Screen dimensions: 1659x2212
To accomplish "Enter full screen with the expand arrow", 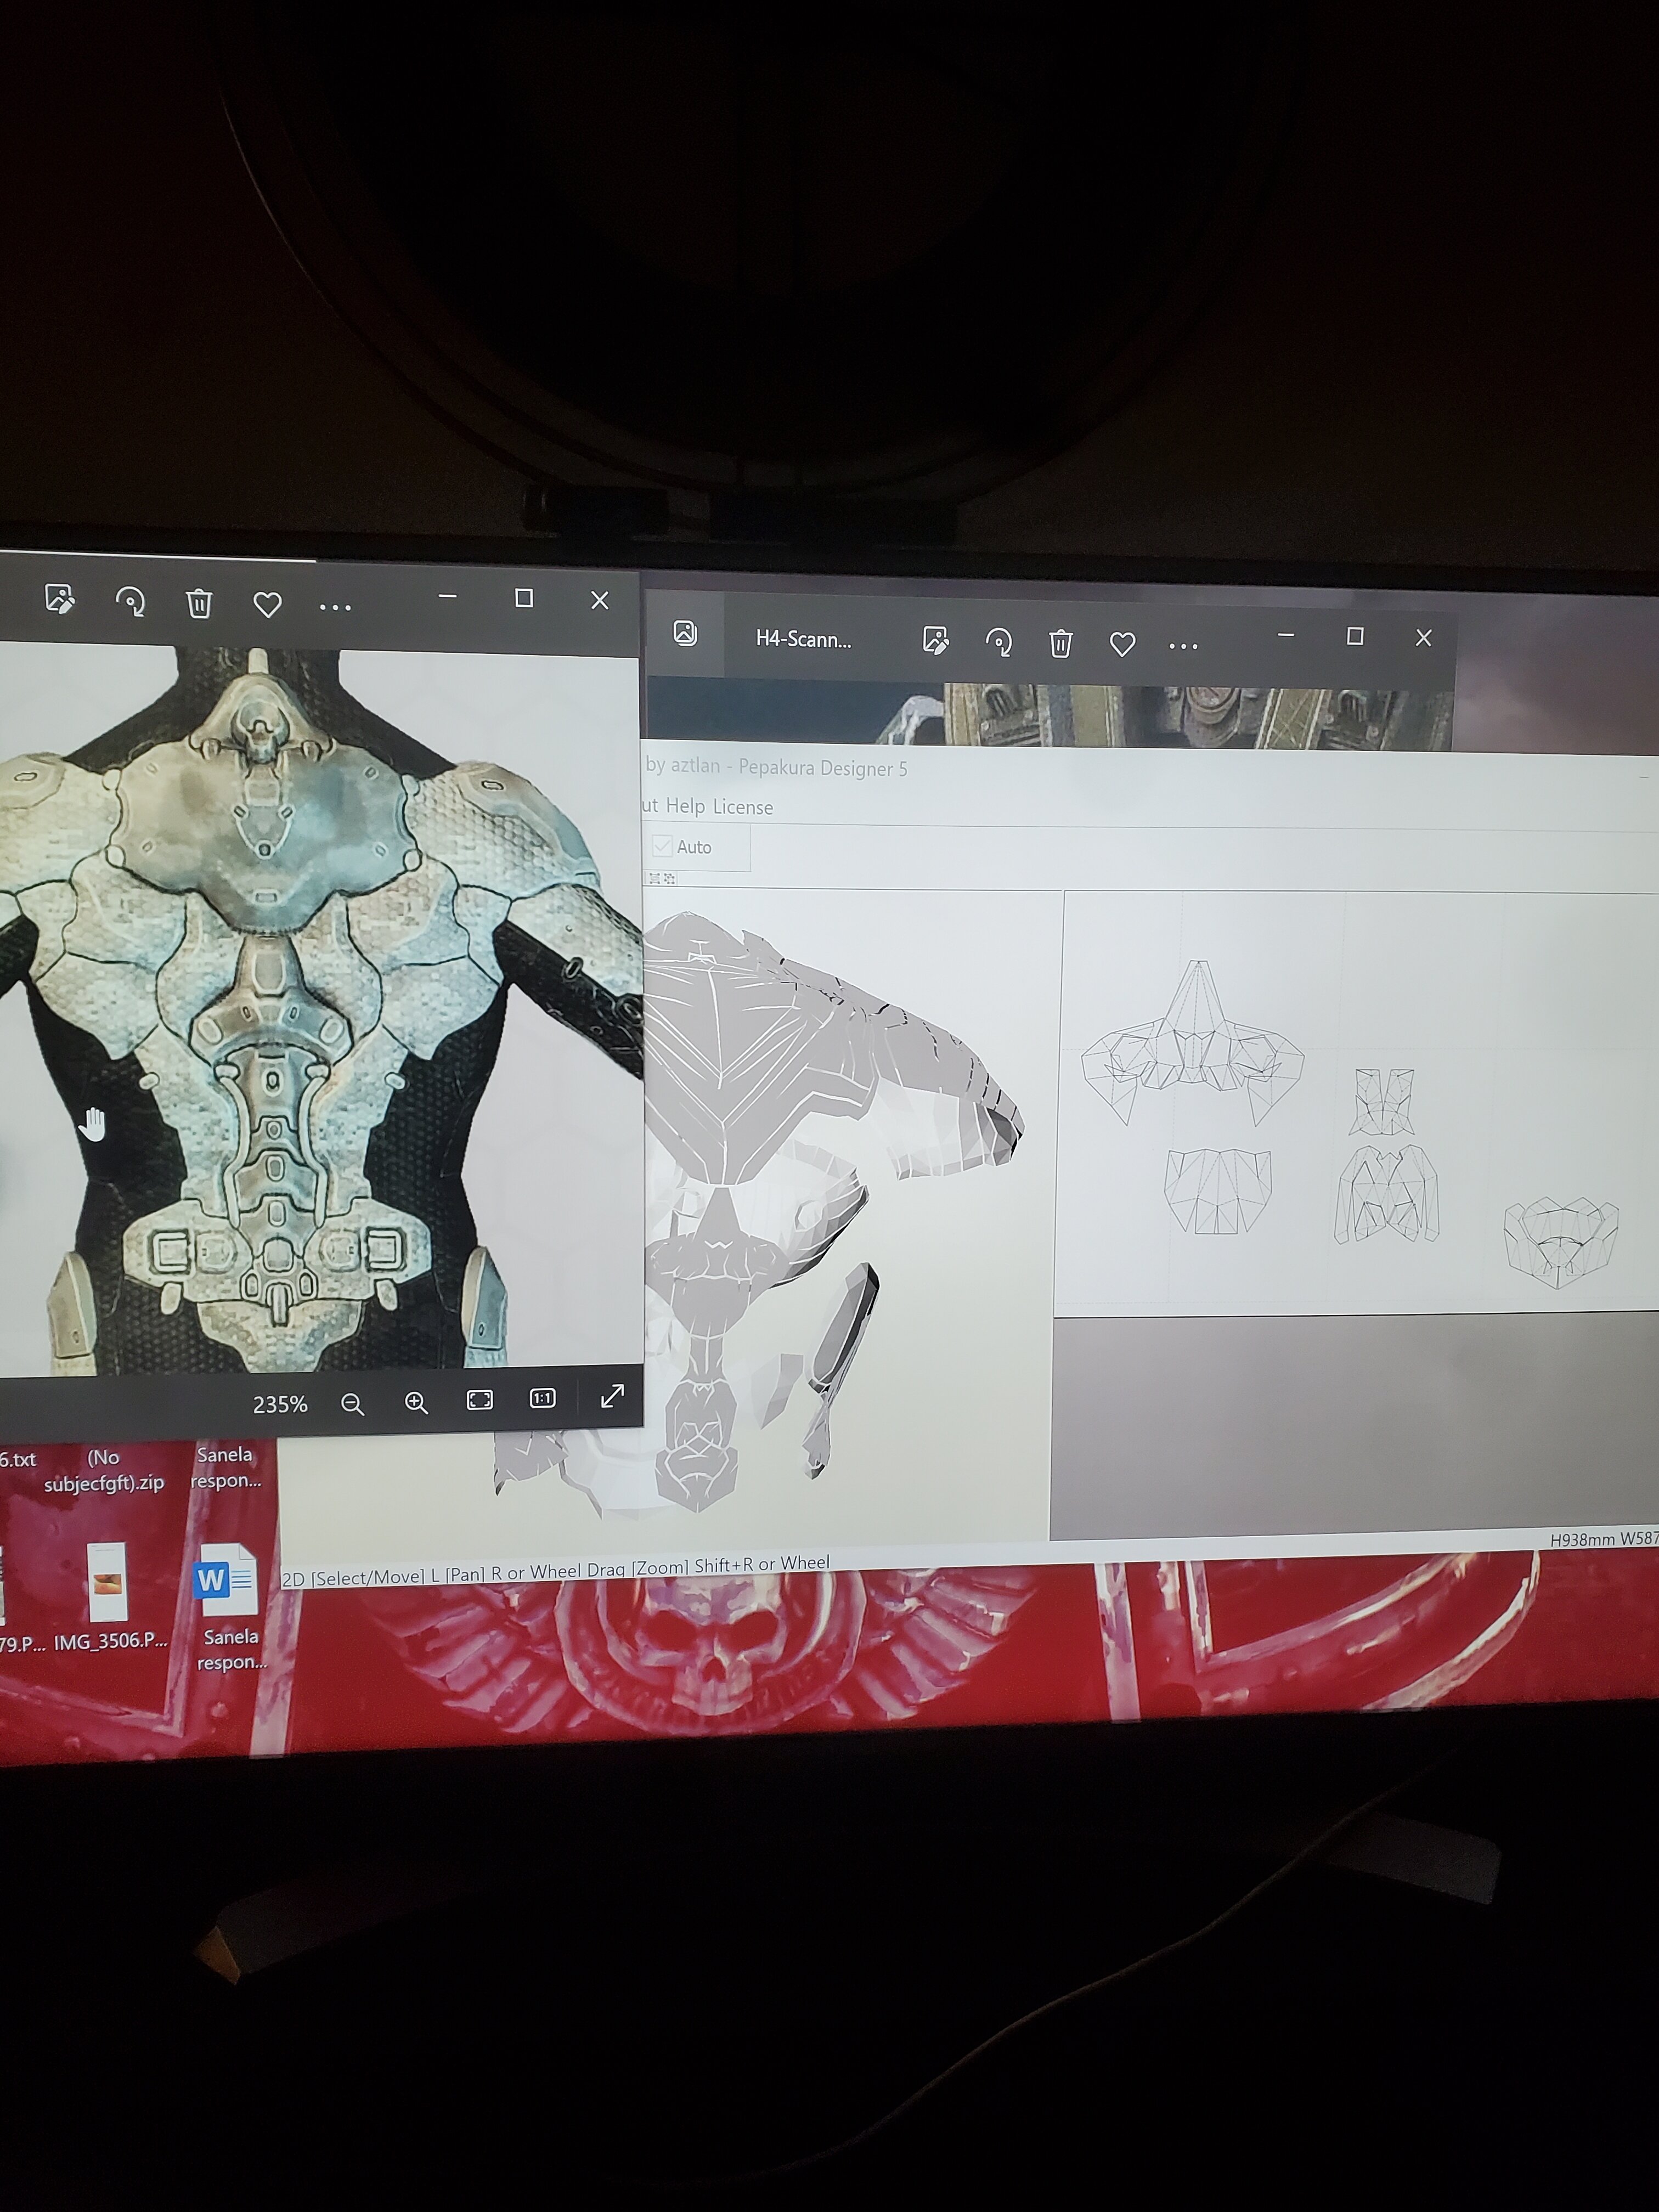I will click(x=612, y=1396).
